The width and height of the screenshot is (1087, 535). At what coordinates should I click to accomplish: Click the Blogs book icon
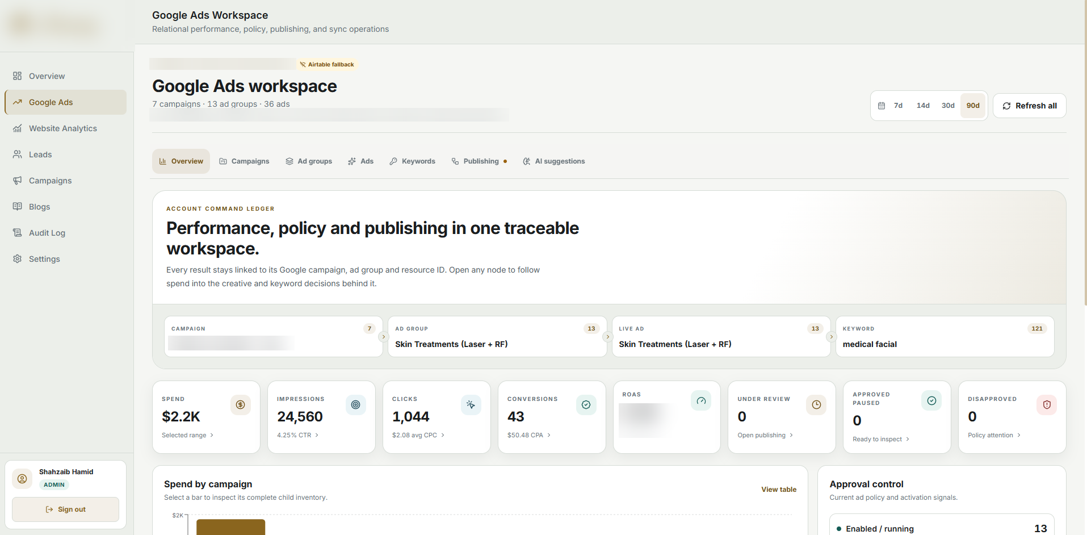(x=18, y=207)
